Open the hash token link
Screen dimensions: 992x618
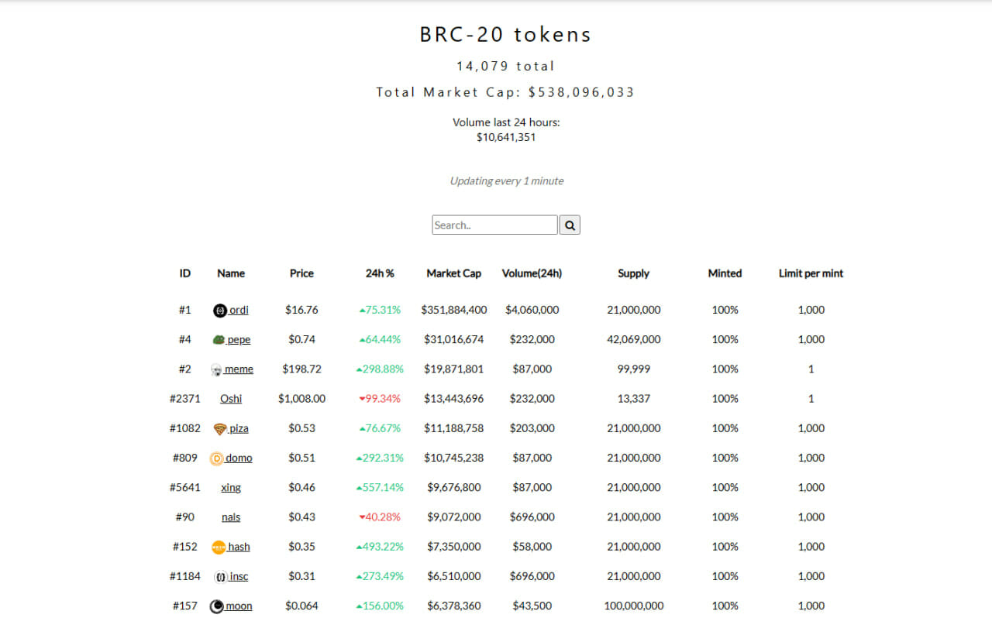(x=239, y=547)
